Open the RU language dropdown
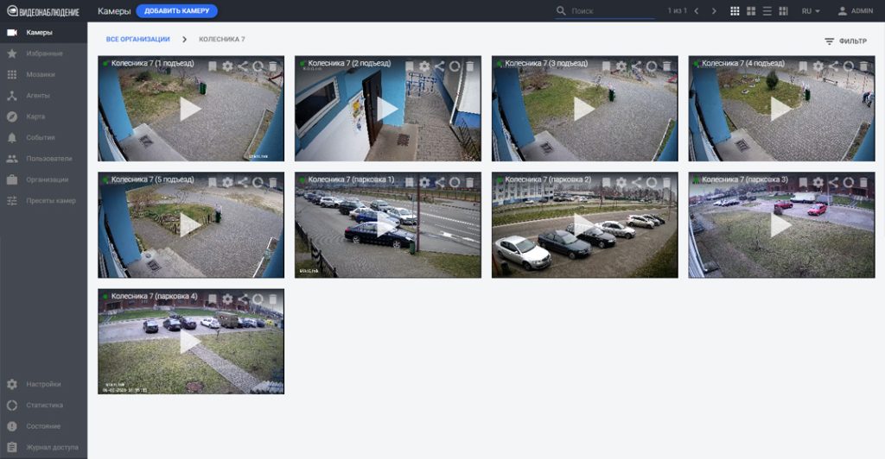This screenshot has height=459, width=885. pos(811,11)
